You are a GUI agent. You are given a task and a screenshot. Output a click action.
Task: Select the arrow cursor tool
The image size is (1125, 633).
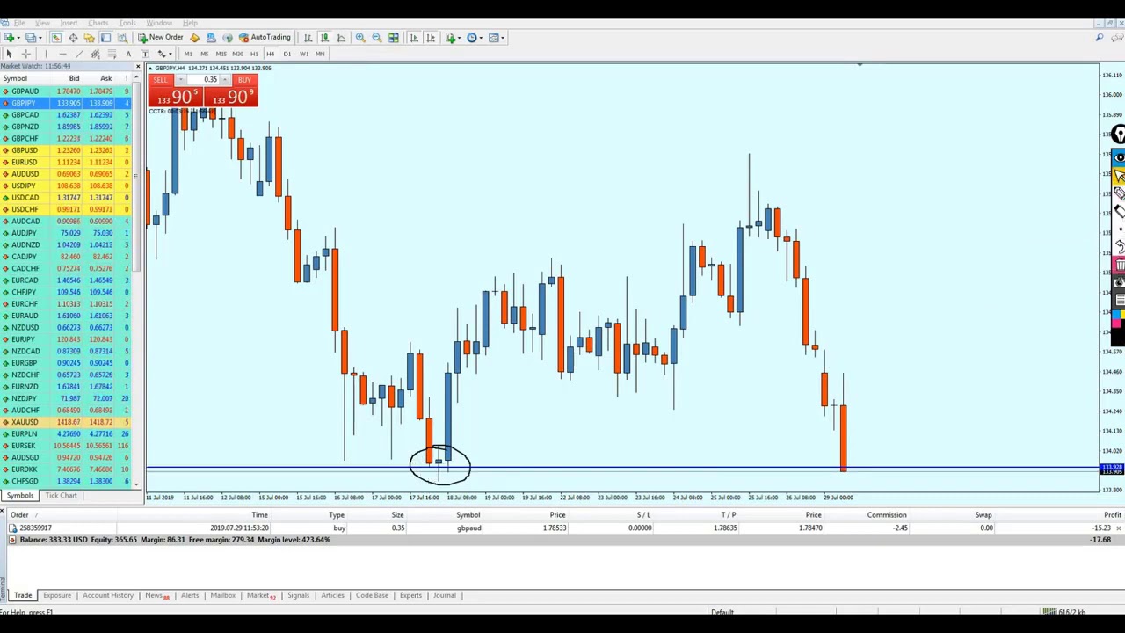(9, 54)
